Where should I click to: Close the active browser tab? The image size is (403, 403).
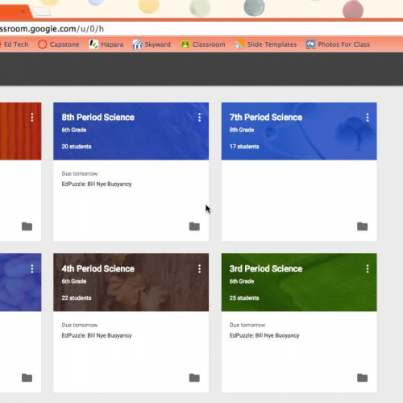click(23, 11)
